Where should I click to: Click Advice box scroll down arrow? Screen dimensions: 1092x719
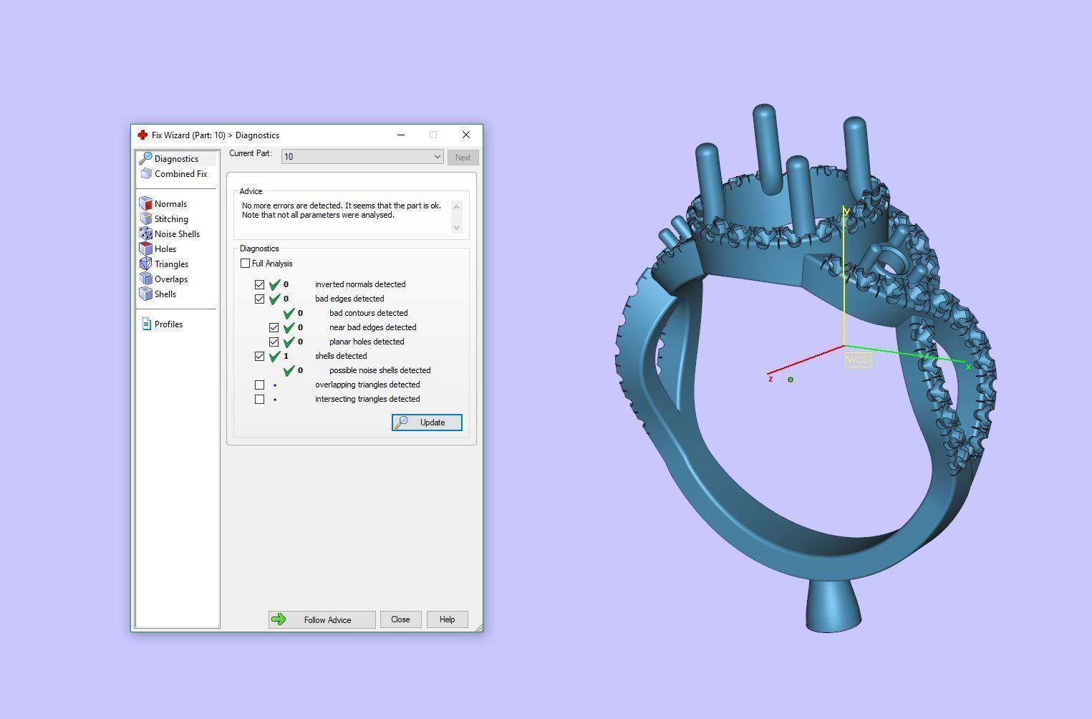coord(457,228)
